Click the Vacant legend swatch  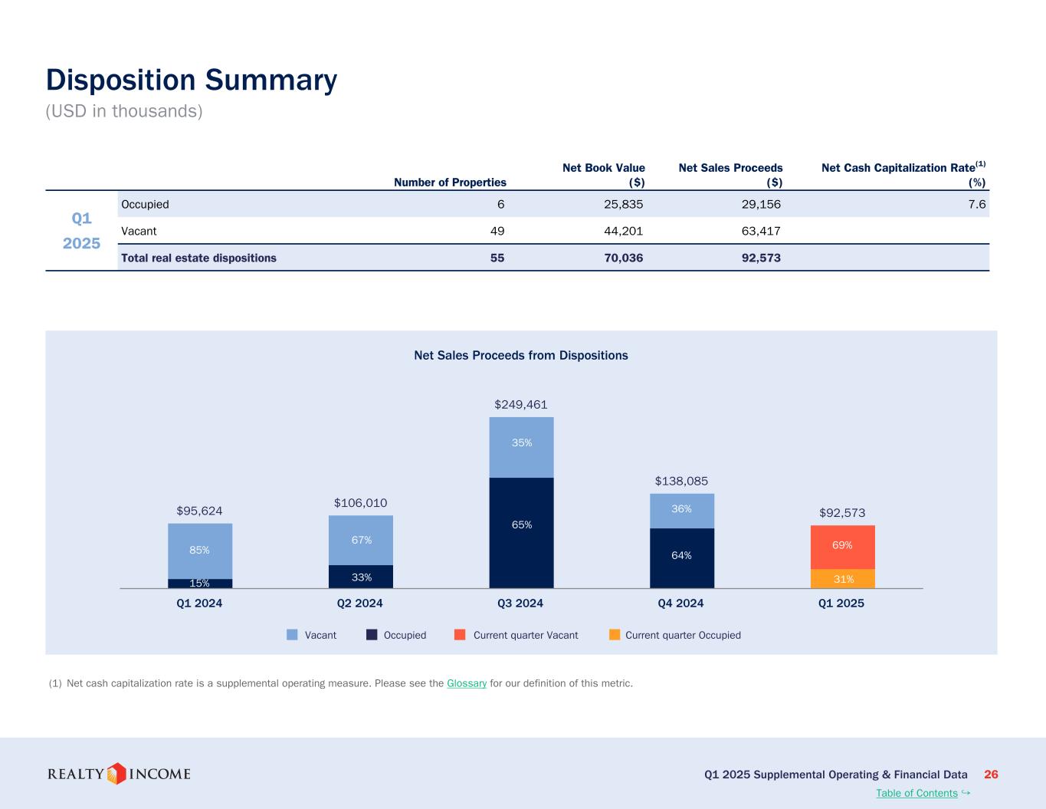[292, 635]
